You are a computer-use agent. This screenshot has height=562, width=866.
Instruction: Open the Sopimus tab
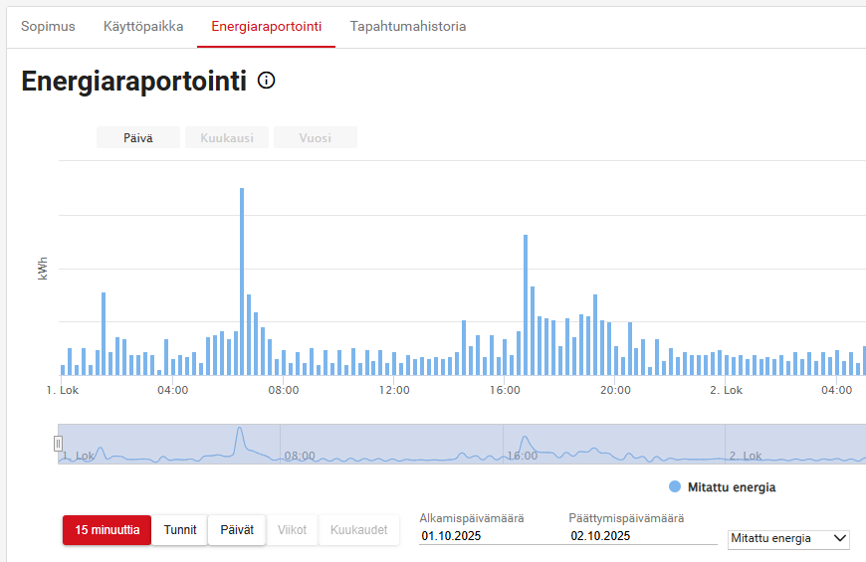[48, 26]
